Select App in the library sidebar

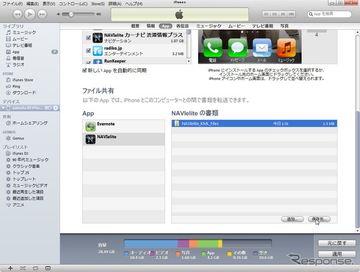pyautogui.click(x=16, y=52)
